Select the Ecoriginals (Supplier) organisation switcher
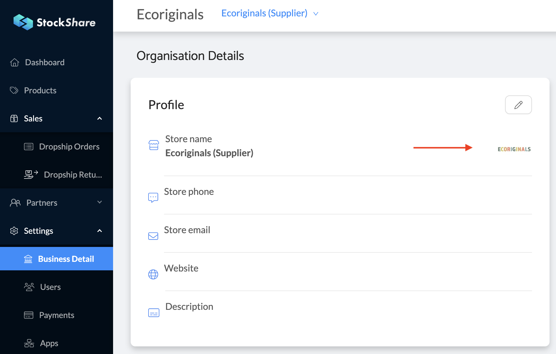Screen dimensions: 556x354 click(x=270, y=13)
